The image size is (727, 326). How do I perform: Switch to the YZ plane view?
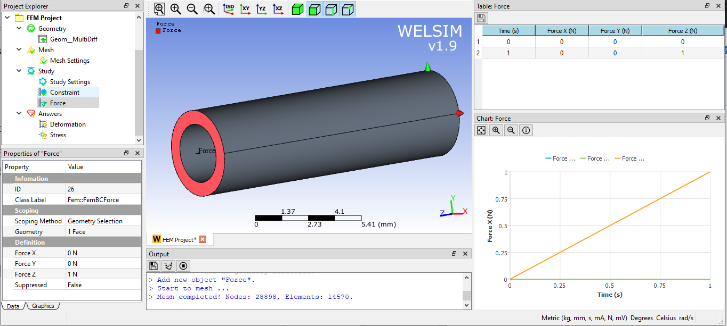tap(262, 9)
